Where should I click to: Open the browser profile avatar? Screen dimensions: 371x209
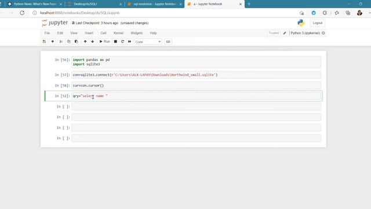coord(359,13)
